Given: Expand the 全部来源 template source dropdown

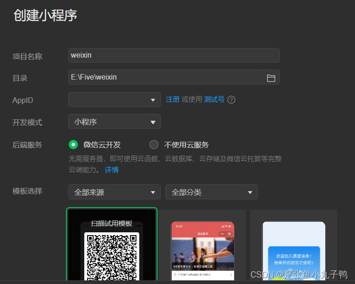Looking at the screenshot, I should [115, 192].
